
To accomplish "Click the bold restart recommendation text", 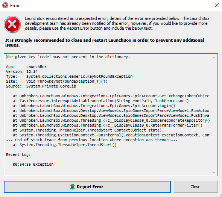I will 105,42.
